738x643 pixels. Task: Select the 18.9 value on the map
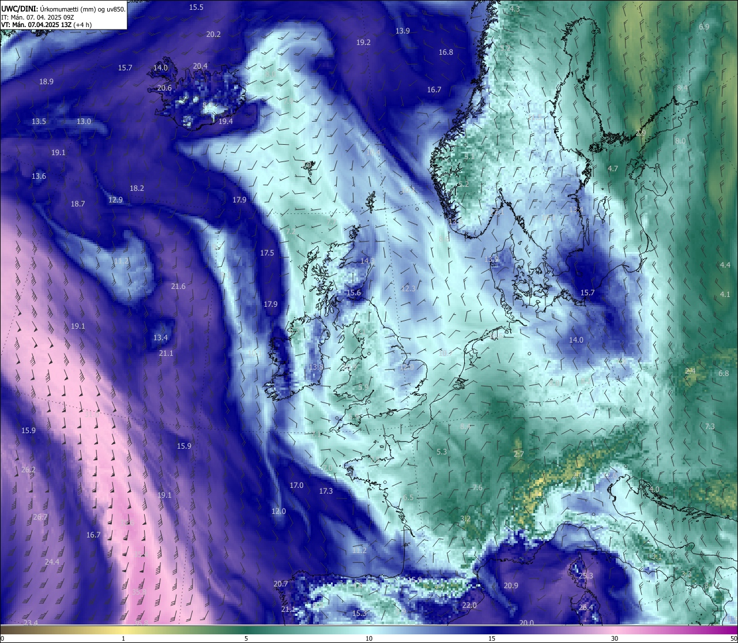(46, 81)
